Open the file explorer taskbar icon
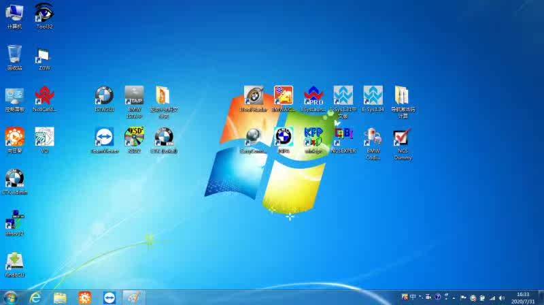This screenshot has width=544, height=305. [60, 298]
